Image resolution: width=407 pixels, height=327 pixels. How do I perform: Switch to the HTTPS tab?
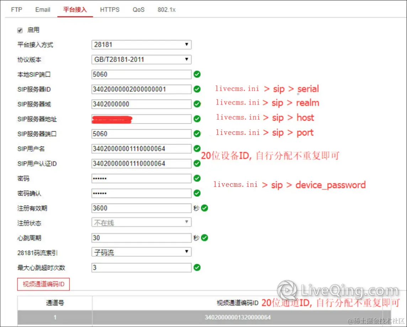click(x=110, y=10)
